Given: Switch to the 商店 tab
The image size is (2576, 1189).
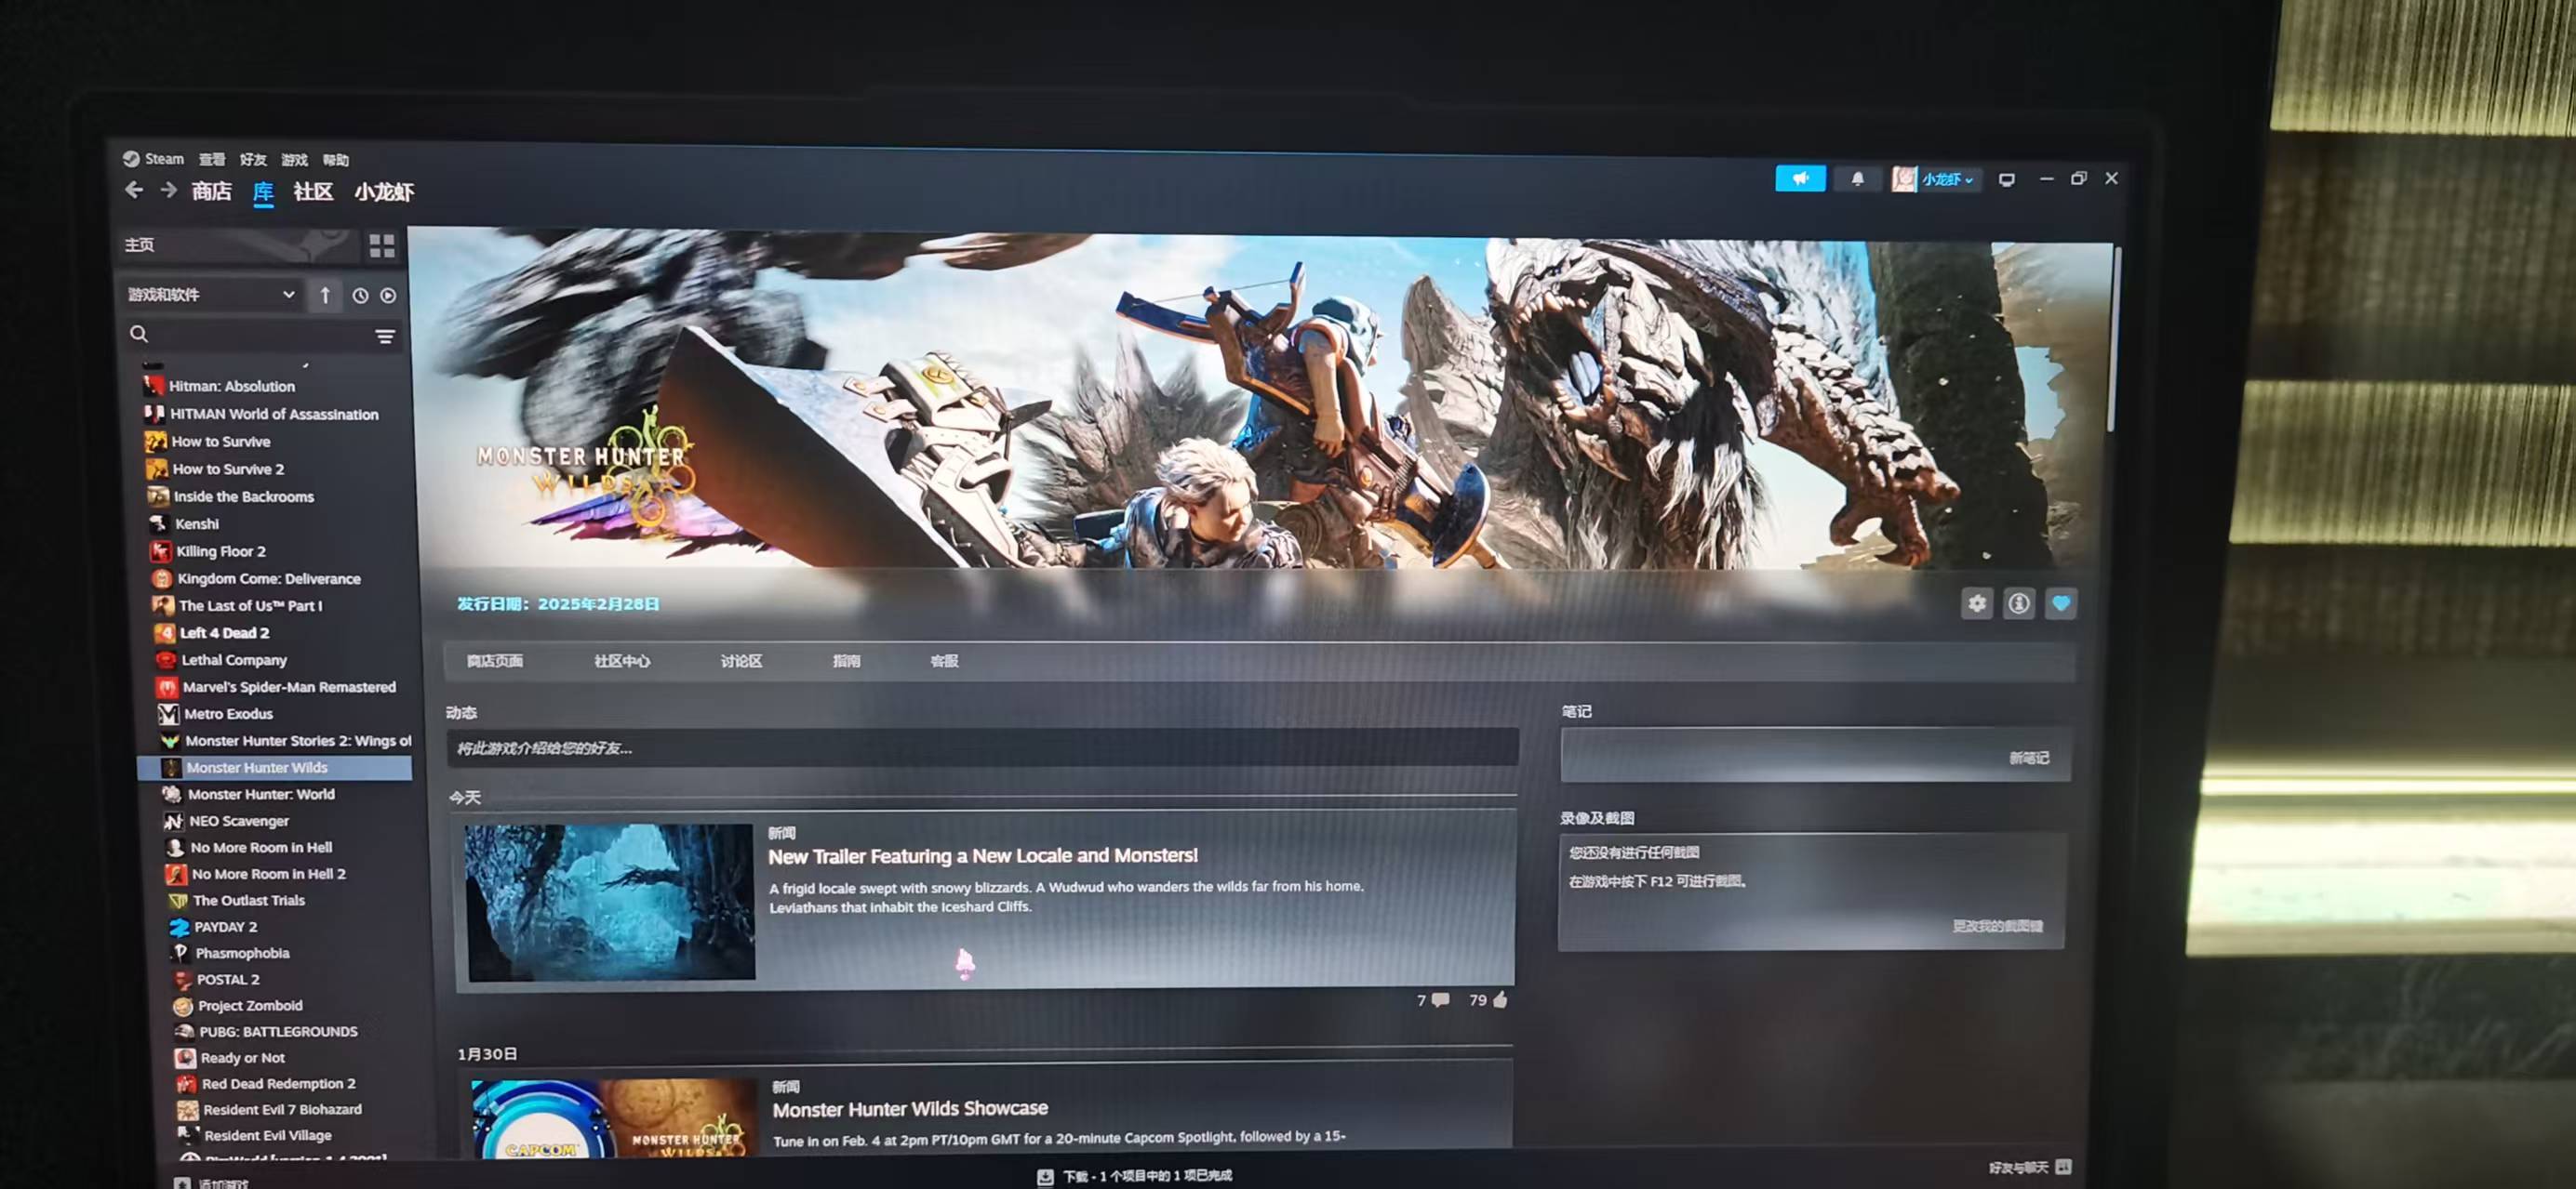Looking at the screenshot, I should (x=212, y=191).
